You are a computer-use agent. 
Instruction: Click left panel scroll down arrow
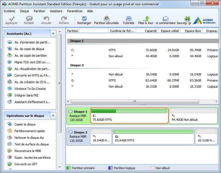(60, 167)
